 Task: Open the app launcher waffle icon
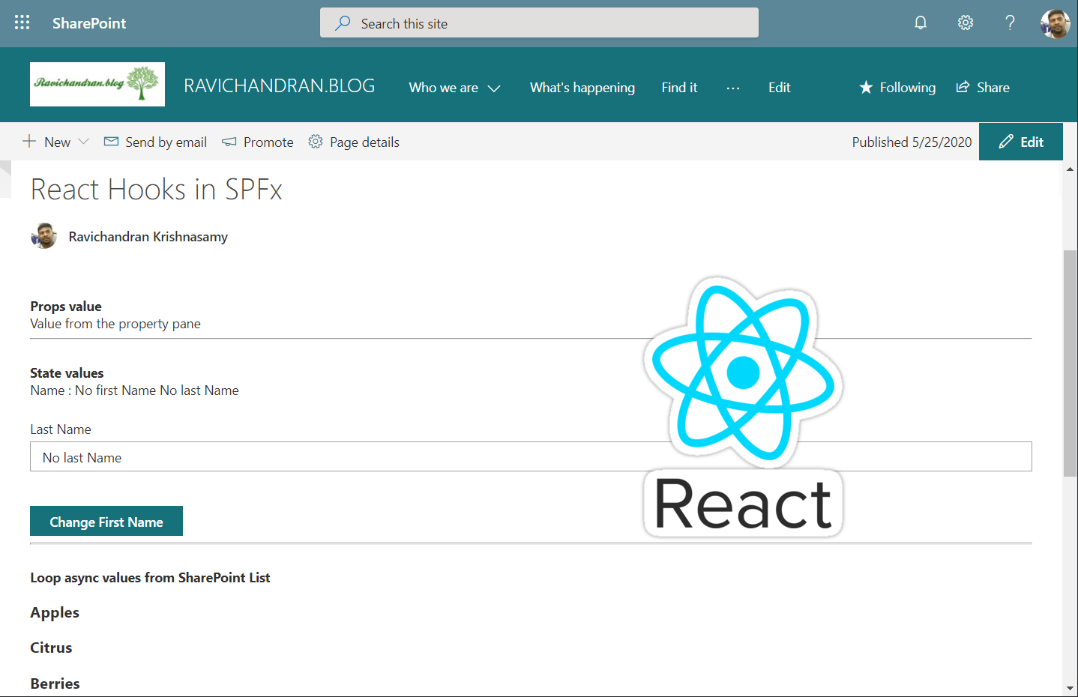pos(22,22)
